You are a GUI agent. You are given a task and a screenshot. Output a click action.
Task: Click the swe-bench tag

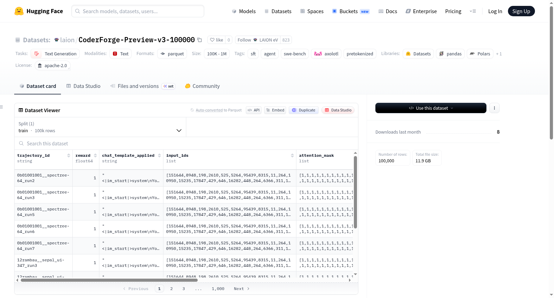[x=295, y=54]
